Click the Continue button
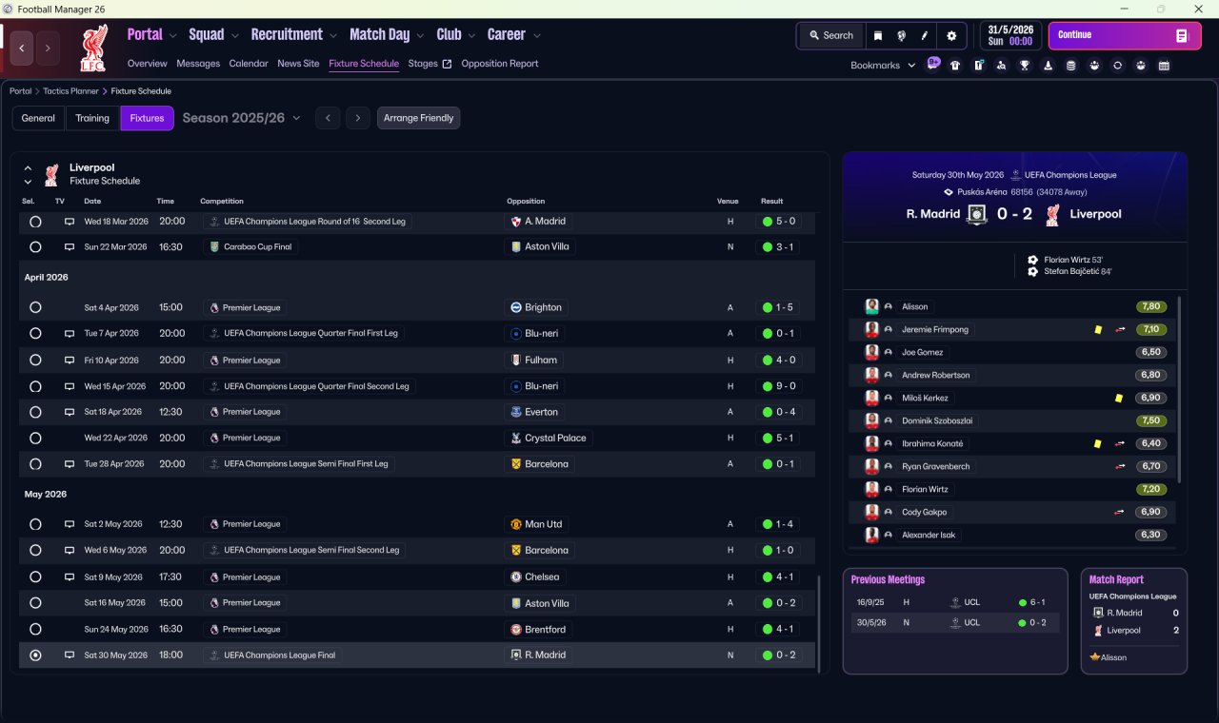 click(1125, 35)
